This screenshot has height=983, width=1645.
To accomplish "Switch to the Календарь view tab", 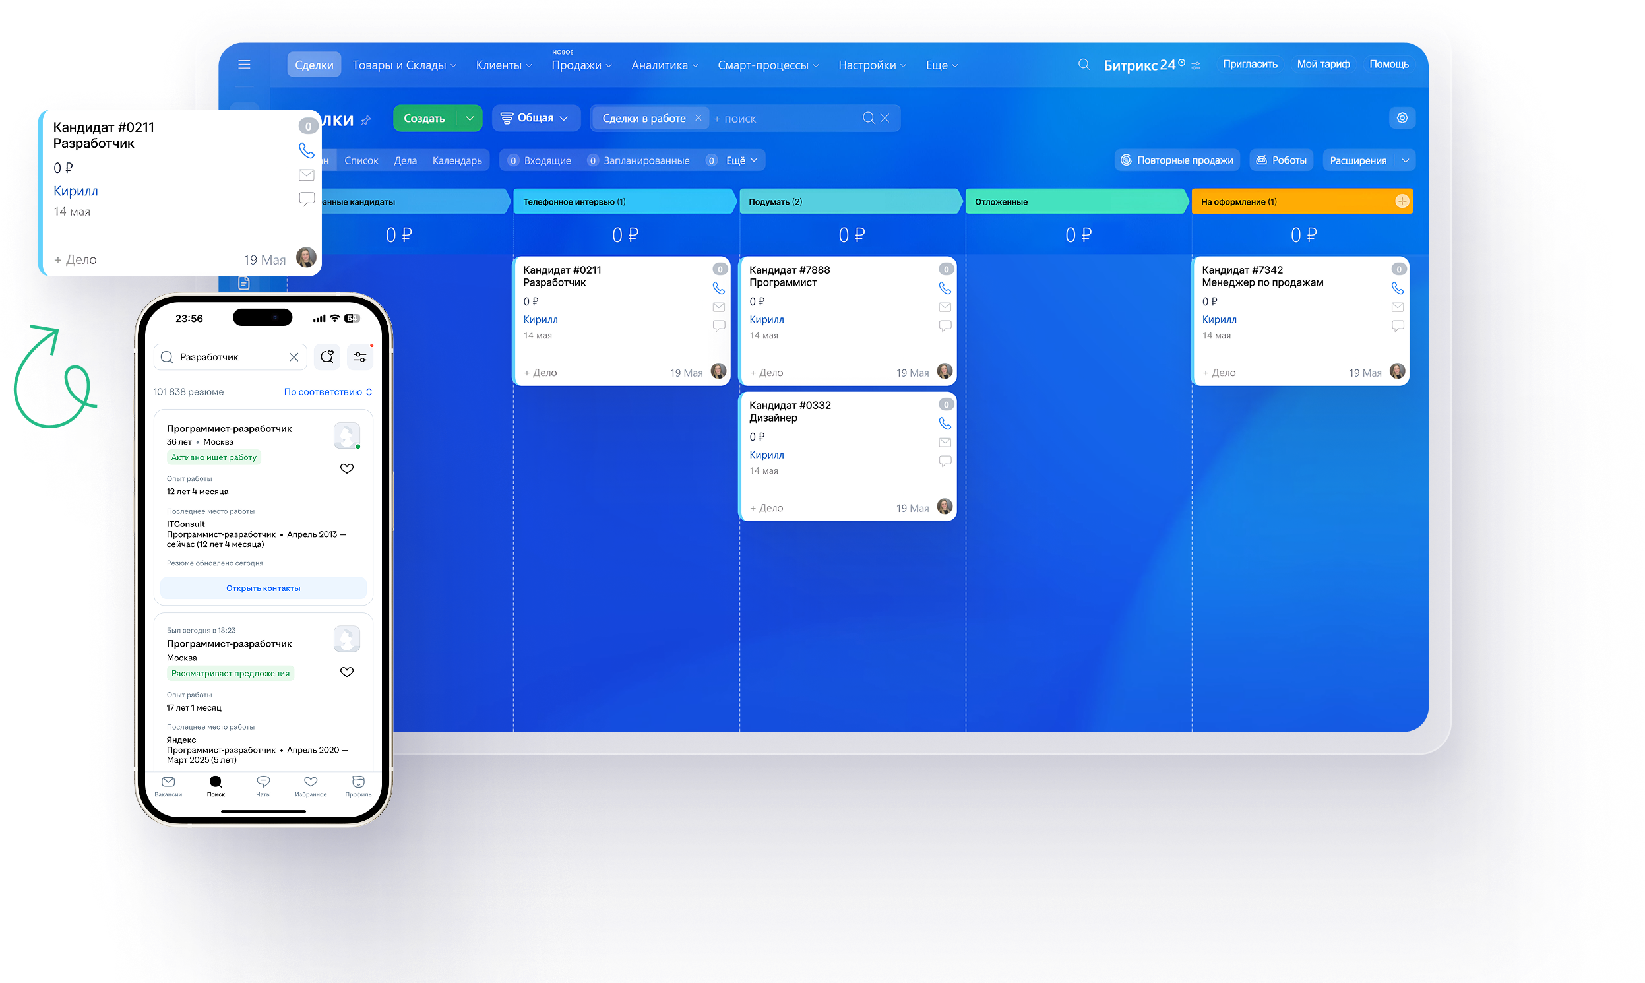I will pos(457,160).
